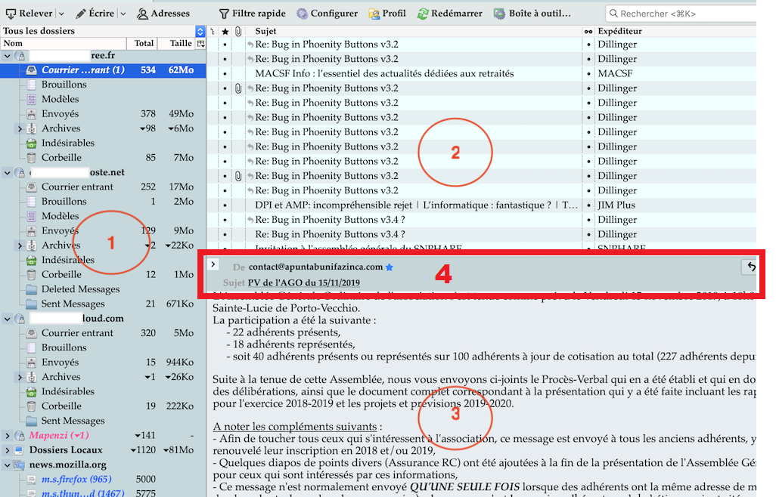Collapse the ree.fr account

pyautogui.click(x=8, y=56)
